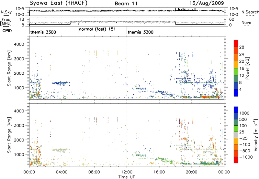This screenshot has width=259, height=179.
Task: Click the '4' Power colorbar label
Action: (x=240, y=89)
